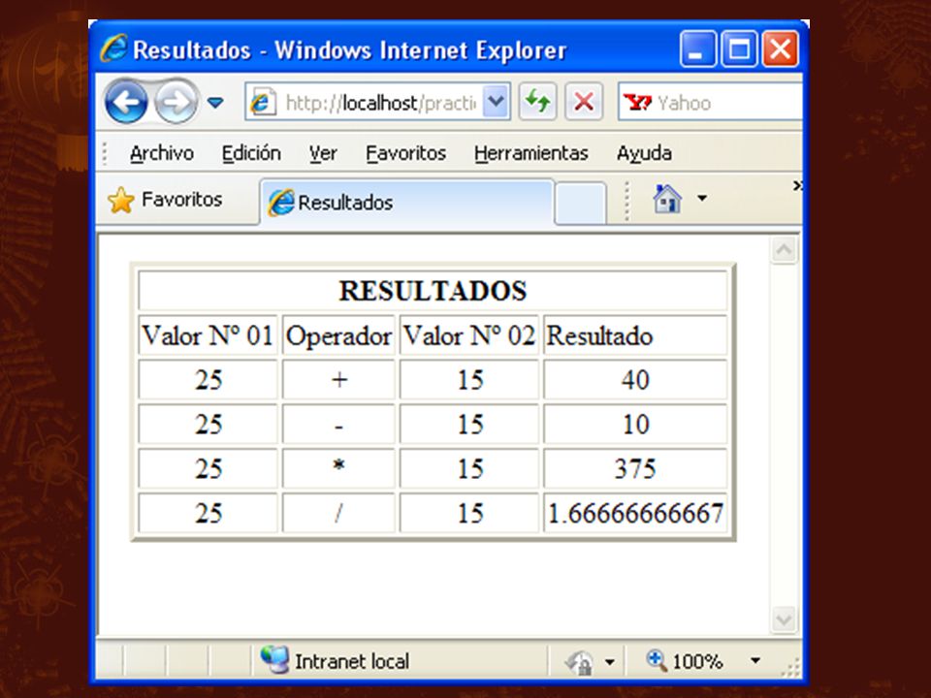Close the Internet Explorer window
This screenshot has width=931, height=698.
pos(780,48)
